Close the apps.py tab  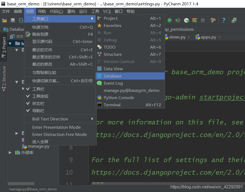point(219,37)
